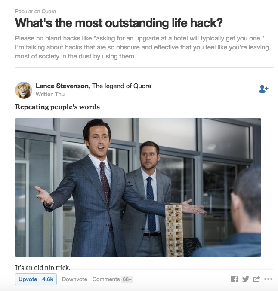Open the share arrow icon
Viewport: 278px width, 291px height.
pos(256,279)
